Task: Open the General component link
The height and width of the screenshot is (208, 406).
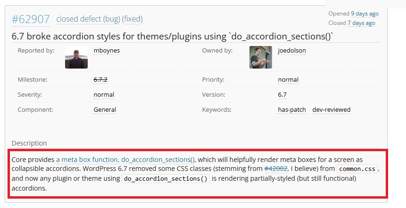Action: pos(105,109)
